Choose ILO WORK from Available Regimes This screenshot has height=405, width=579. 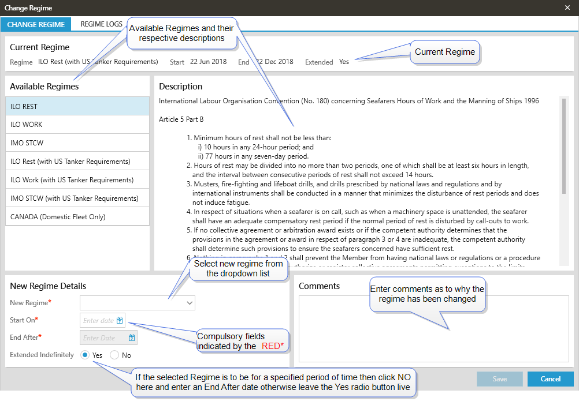pos(77,125)
